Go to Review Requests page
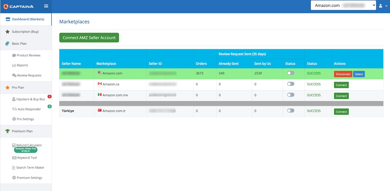390x191 pixels. click(x=29, y=75)
